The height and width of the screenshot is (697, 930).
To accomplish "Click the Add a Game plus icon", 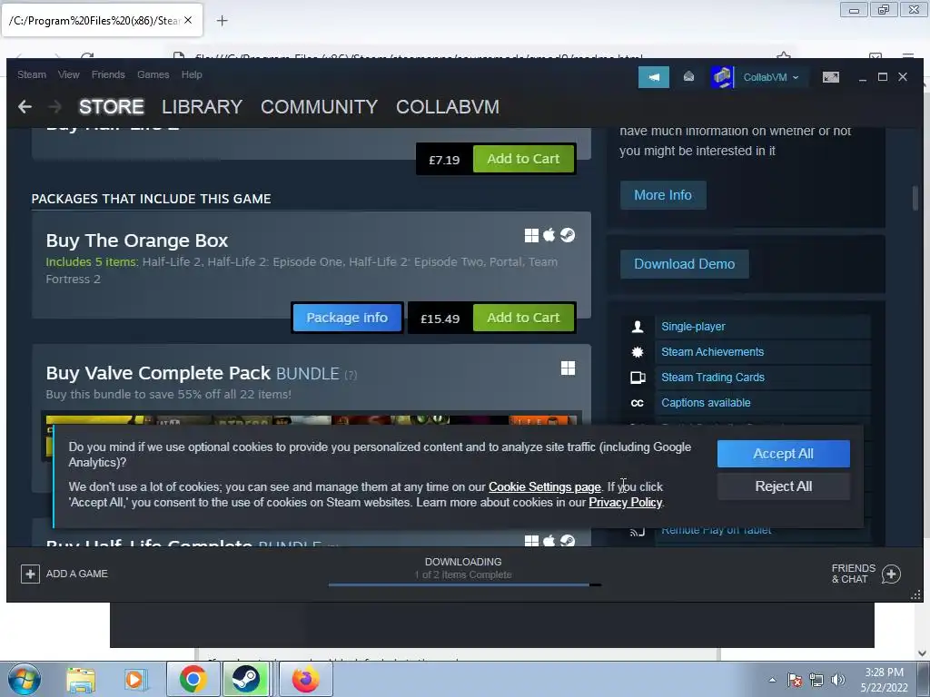I will pos(30,574).
